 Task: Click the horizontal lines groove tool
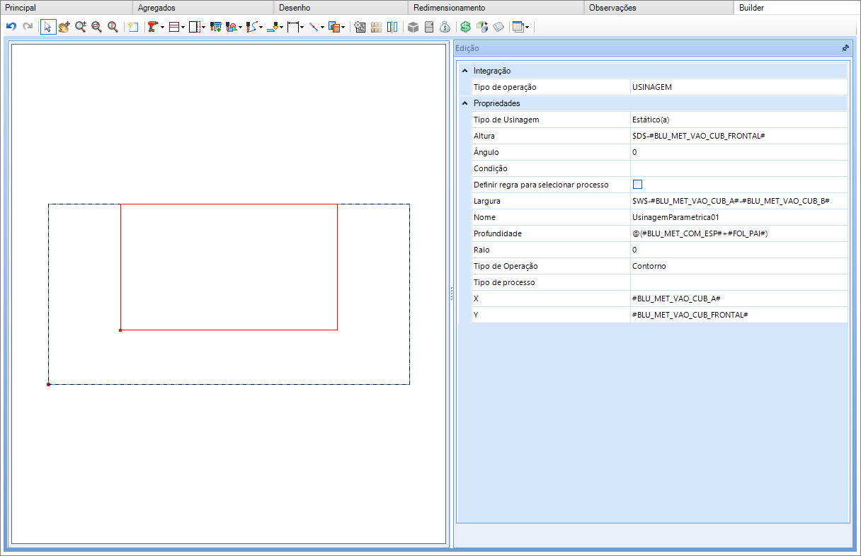click(x=174, y=27)
